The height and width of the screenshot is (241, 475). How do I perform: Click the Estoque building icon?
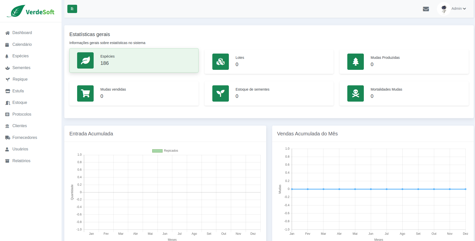pyautogui.click(x=8, y=103)
